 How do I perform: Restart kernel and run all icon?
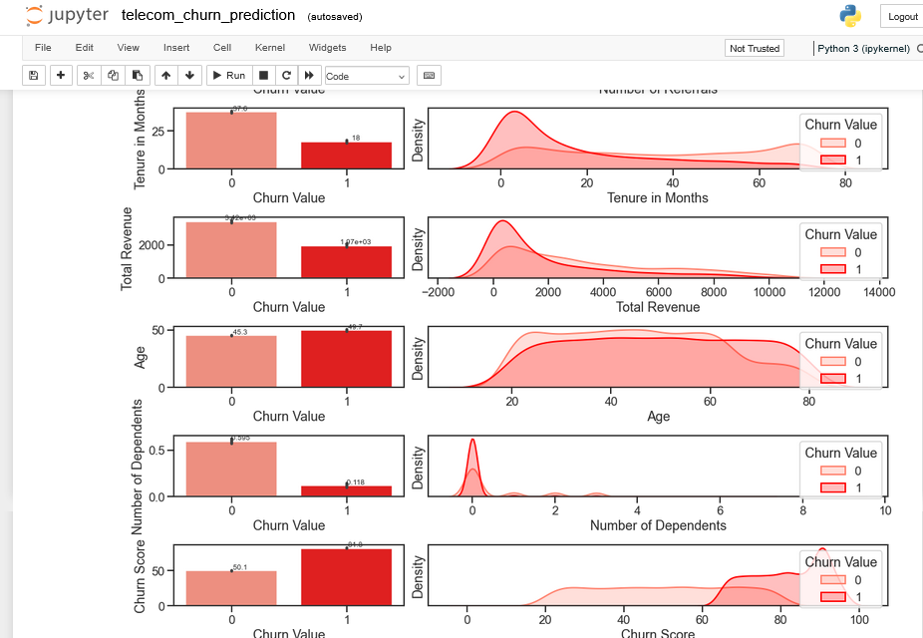point(309,76)
